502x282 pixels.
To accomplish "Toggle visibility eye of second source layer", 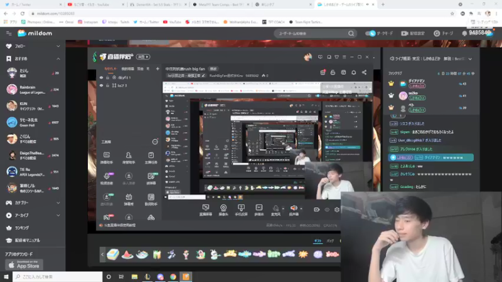I will point(101,86).
